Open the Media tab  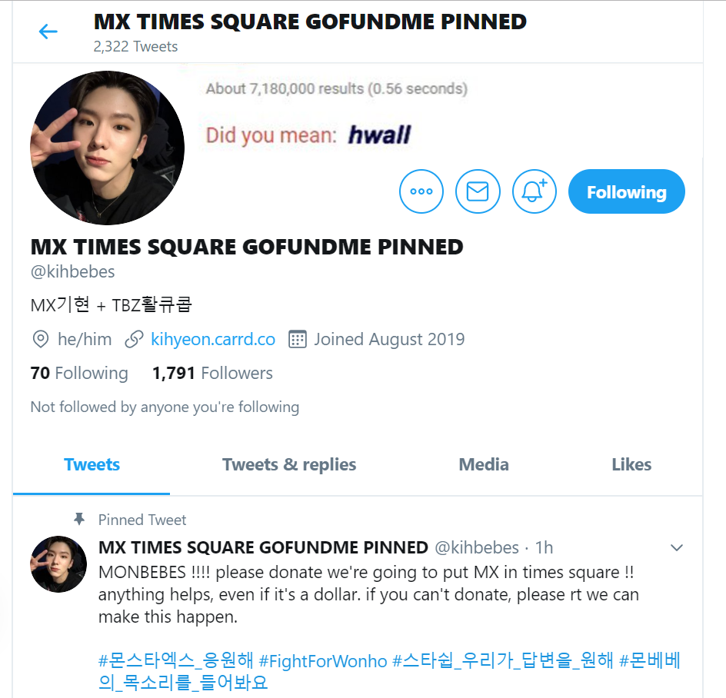(484, 464)
